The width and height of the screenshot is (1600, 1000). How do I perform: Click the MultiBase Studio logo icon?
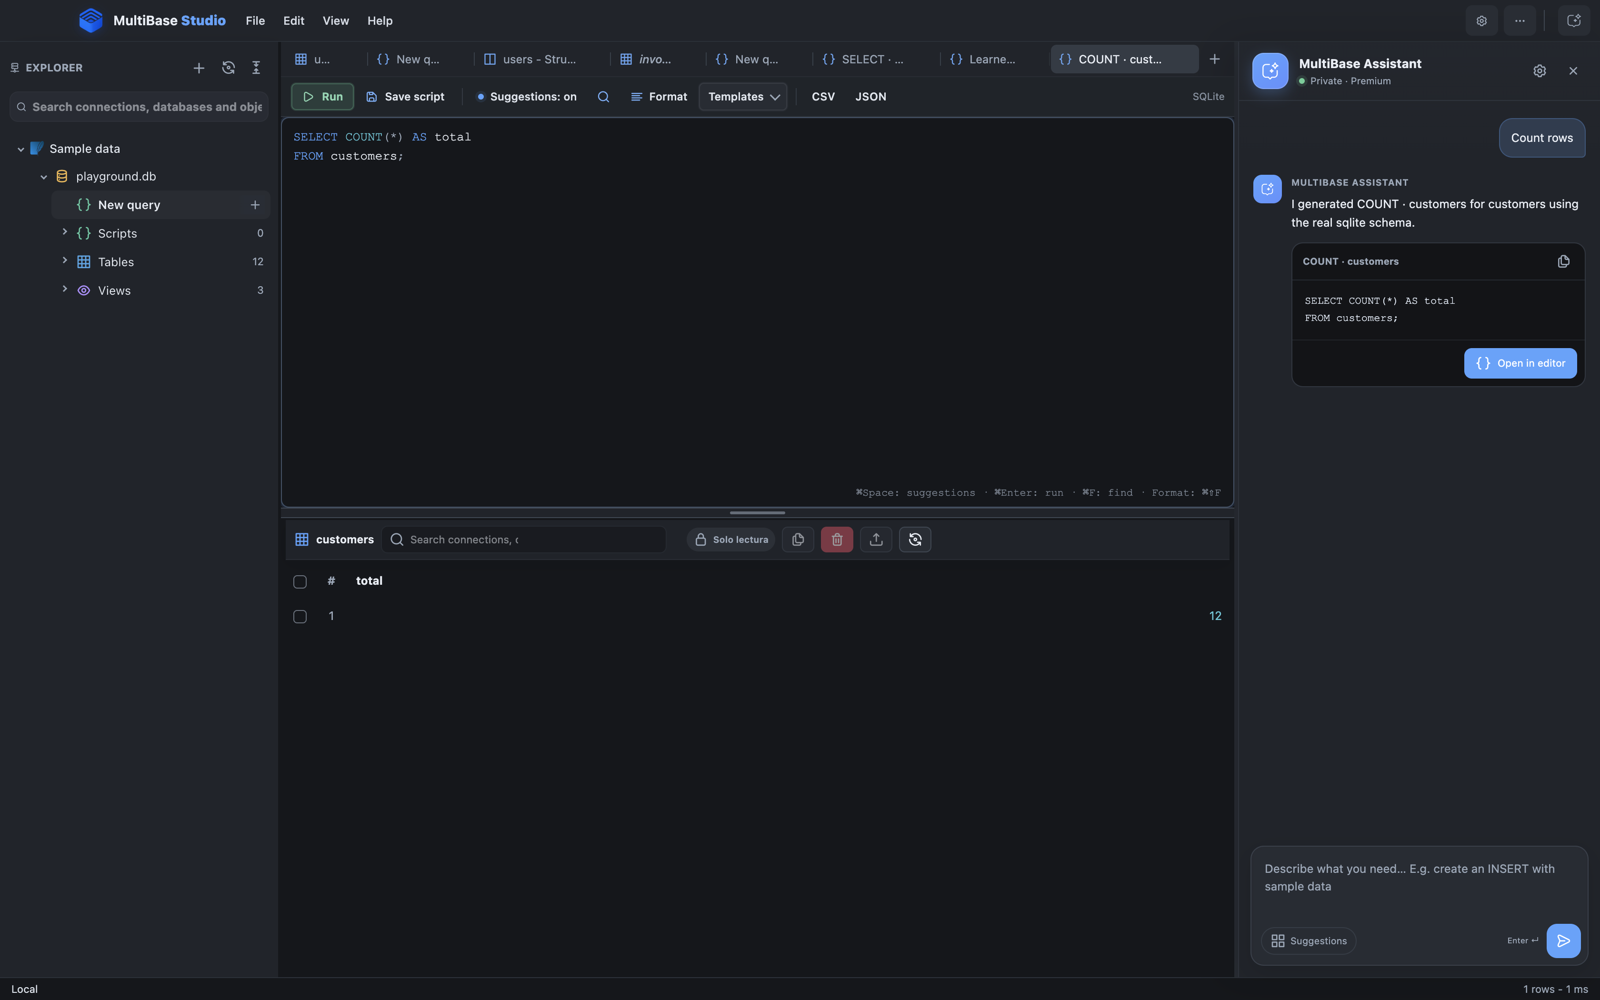point(90,20)
